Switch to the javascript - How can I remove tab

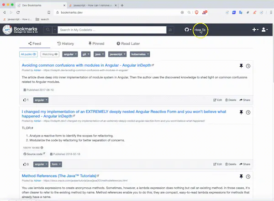[x=93, y=5]
